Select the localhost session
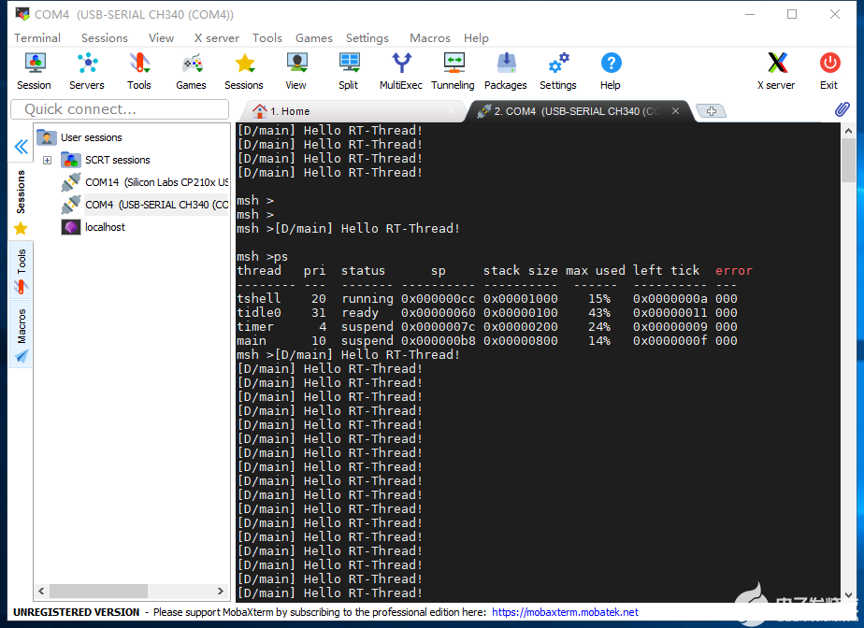 [94, 227]
